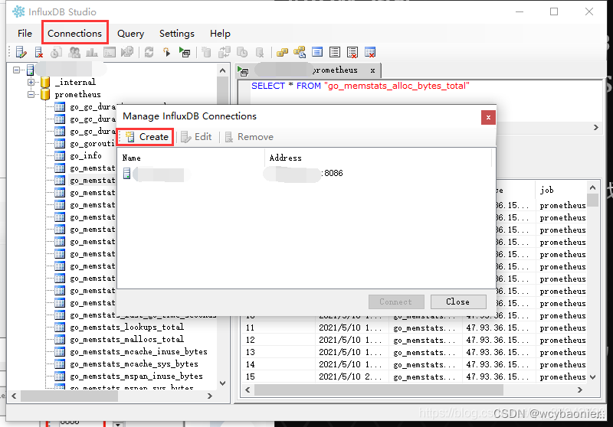613x427 pixels.
Task: Click the users toolbar icon
Action: pos(74,52)
